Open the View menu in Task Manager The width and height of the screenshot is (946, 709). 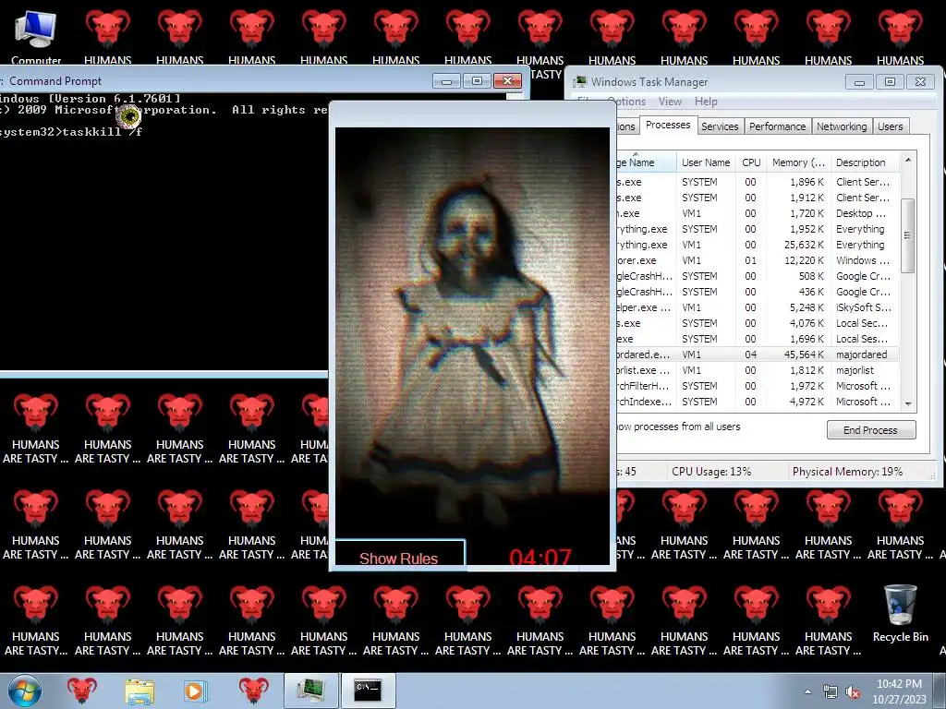(x=670, y=102)
